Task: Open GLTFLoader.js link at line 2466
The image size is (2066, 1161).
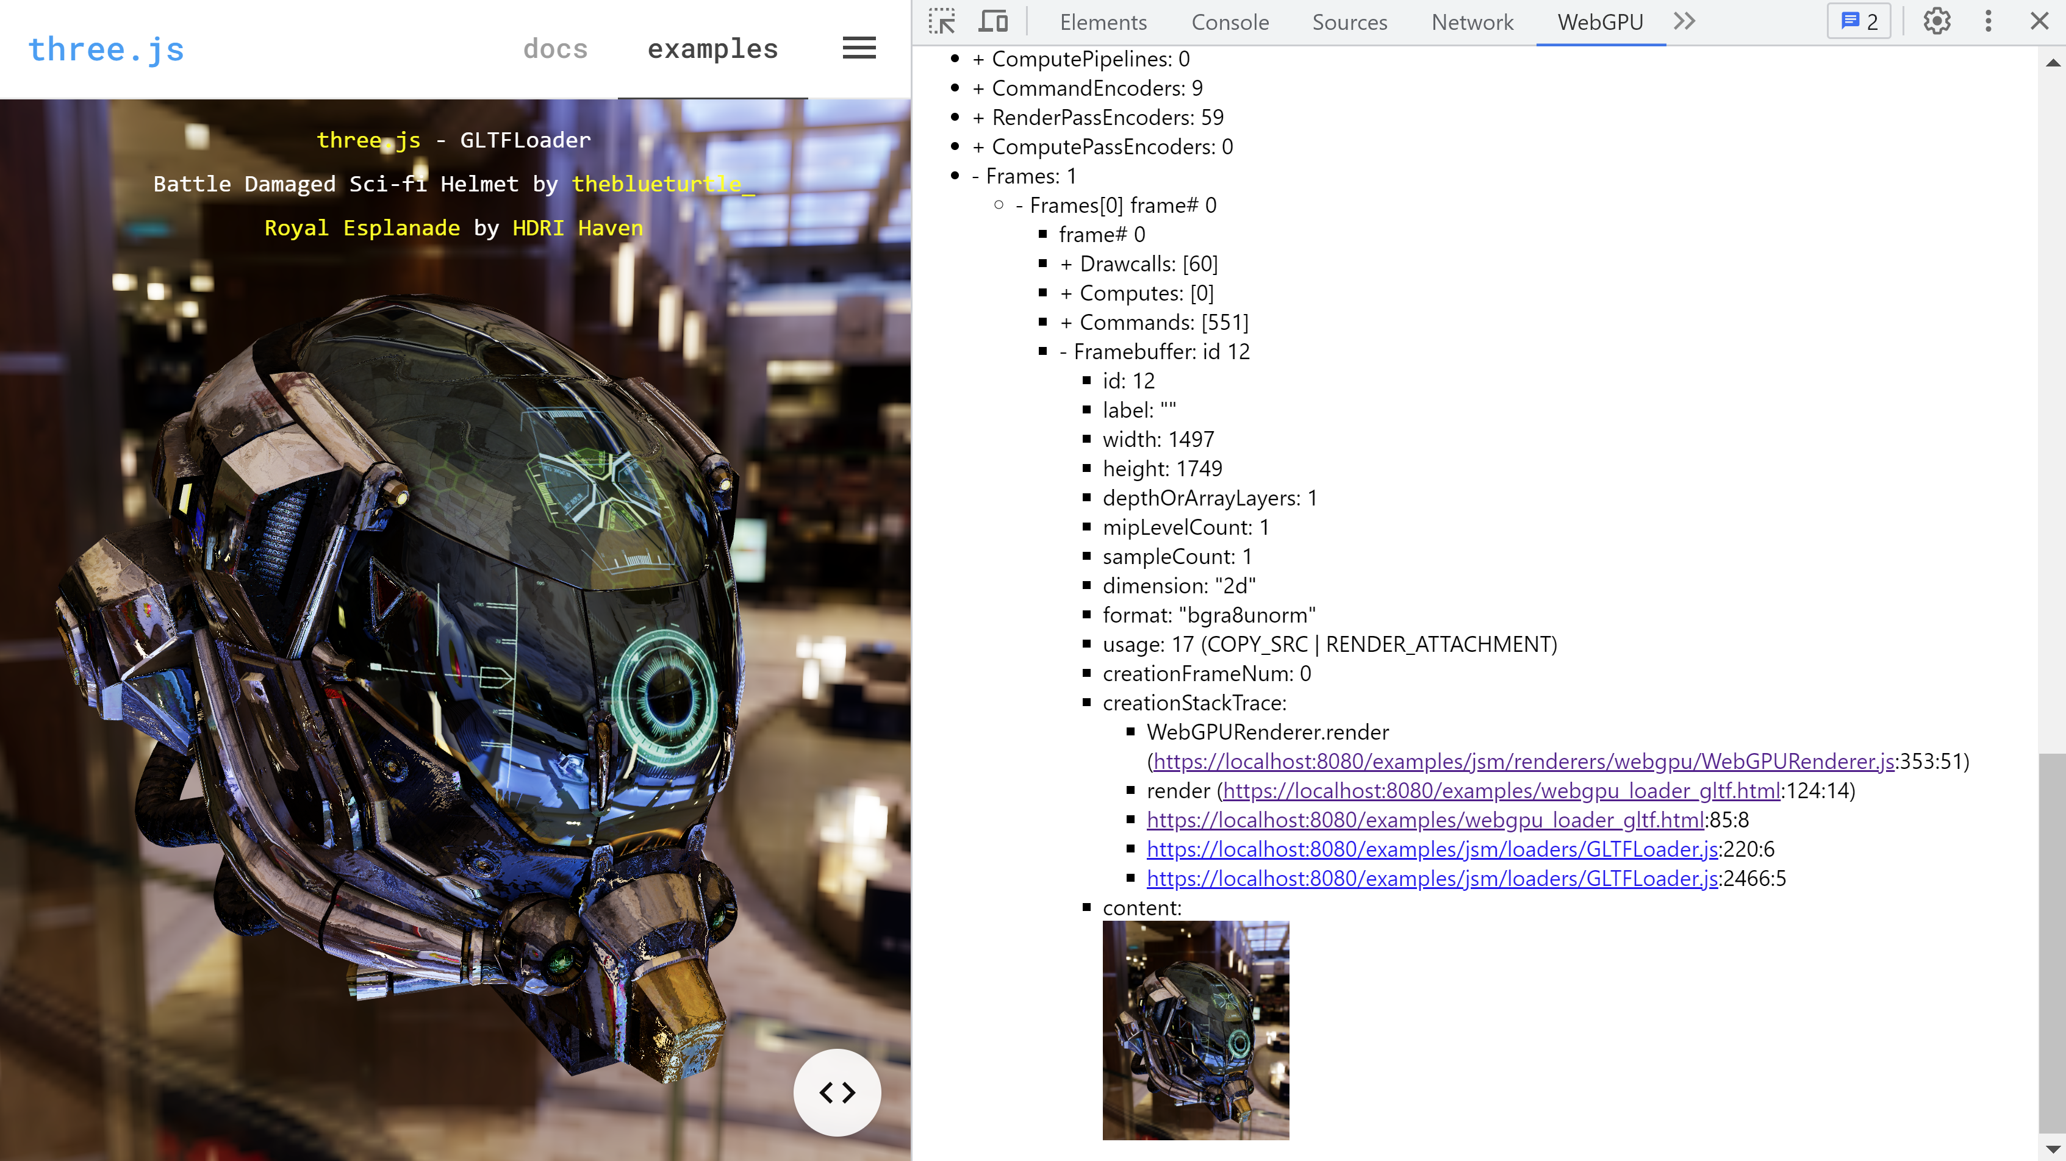Action: click(1432, 878)
